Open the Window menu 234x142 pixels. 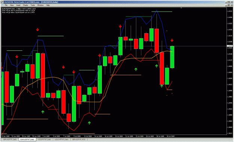(40, 5)
